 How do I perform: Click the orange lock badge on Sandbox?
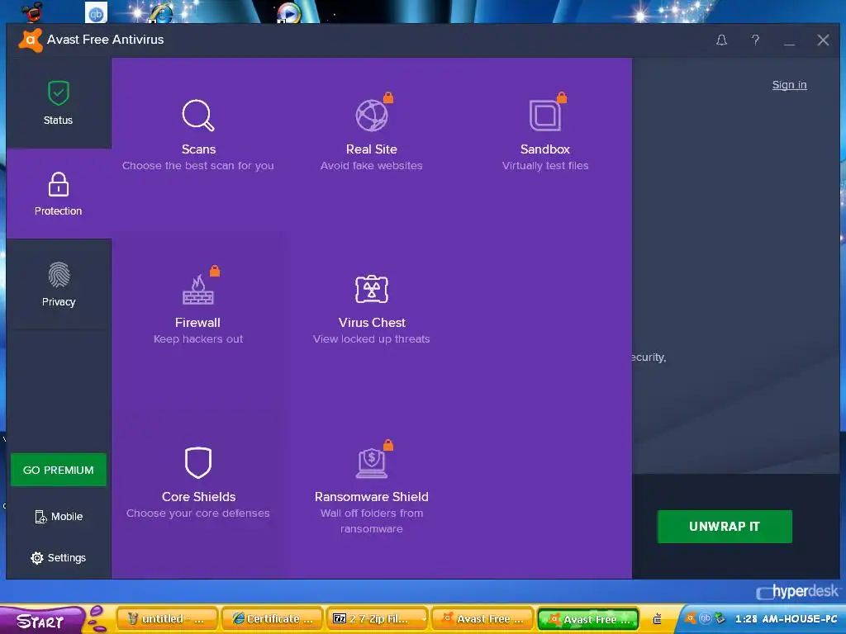point(562,97)
